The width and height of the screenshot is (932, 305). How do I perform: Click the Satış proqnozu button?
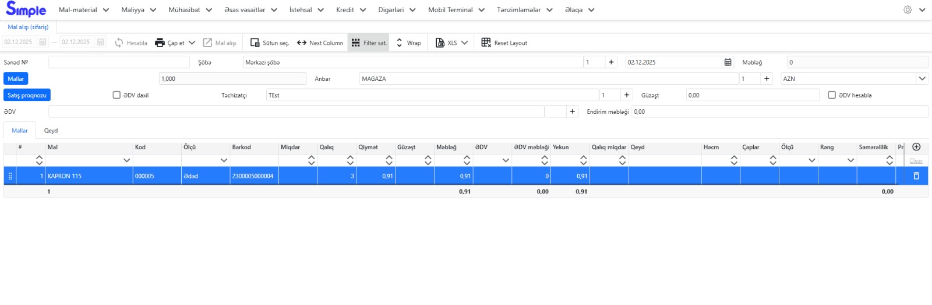[27, 95]
